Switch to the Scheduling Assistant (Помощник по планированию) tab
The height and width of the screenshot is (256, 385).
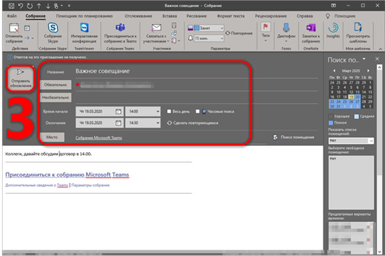coord(84,16)
